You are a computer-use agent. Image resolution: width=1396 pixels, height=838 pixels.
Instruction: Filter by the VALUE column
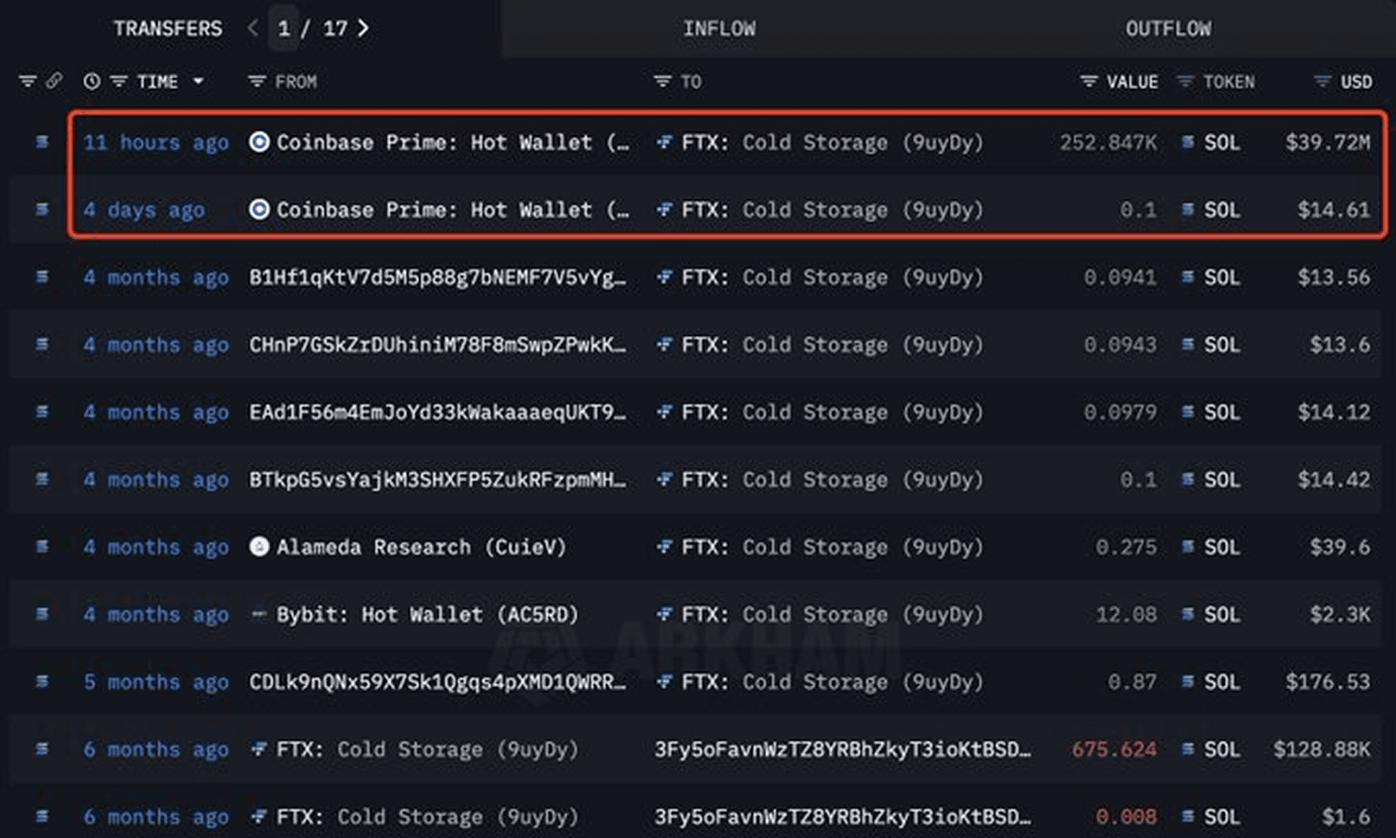(x=1088, y=82)
